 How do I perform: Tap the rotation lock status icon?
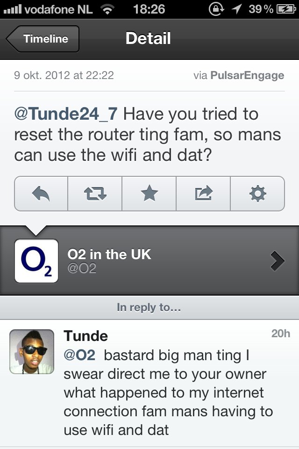pyautogui.click(x=216, y=9)
